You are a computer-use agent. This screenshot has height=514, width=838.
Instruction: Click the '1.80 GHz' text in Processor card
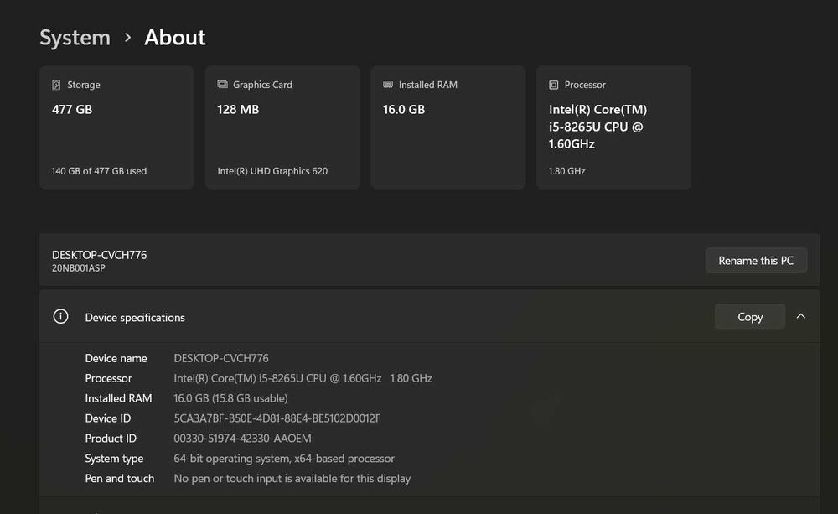tap(567, 171)
